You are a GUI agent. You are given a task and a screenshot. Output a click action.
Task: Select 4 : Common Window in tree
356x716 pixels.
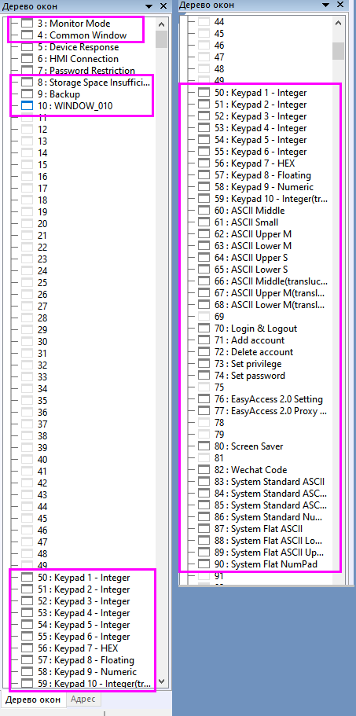pyautogui.click(x=83, y=35)
